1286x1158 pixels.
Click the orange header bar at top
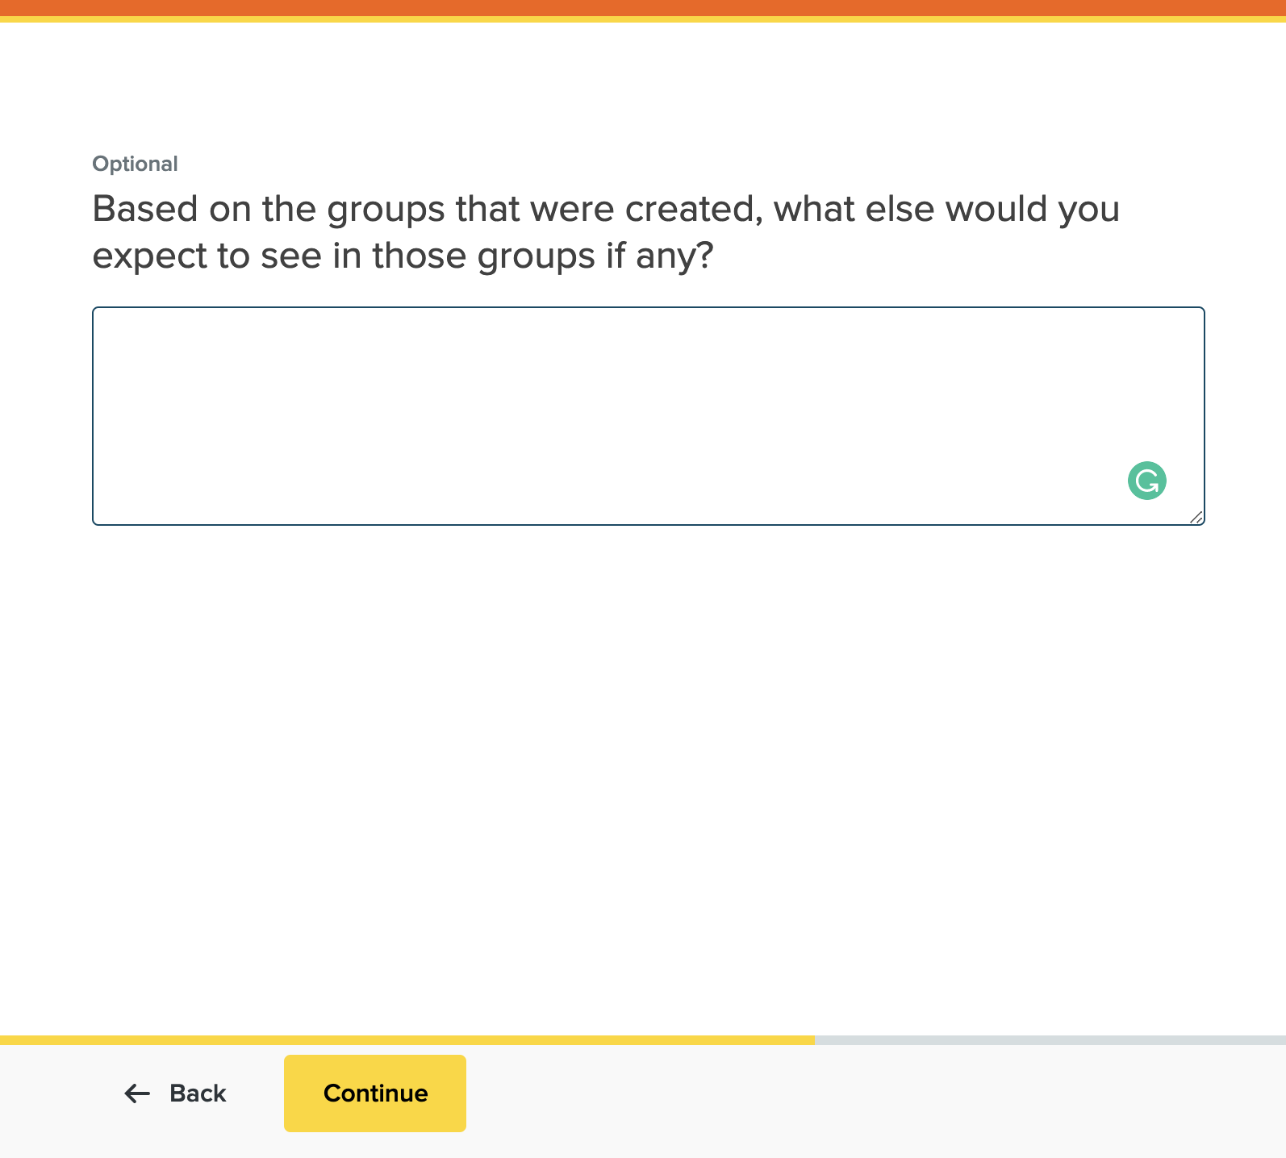643,7
